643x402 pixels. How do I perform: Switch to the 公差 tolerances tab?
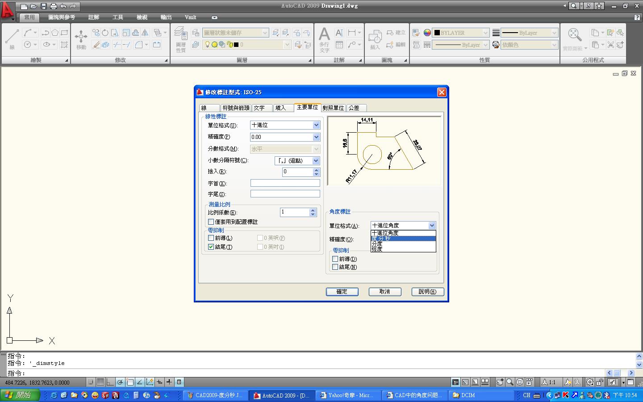356,108
